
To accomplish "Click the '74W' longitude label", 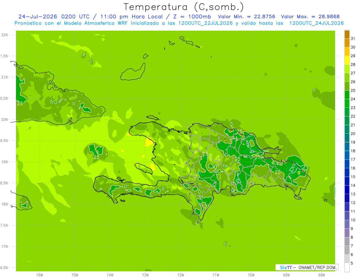I will (x=110, y=275).
